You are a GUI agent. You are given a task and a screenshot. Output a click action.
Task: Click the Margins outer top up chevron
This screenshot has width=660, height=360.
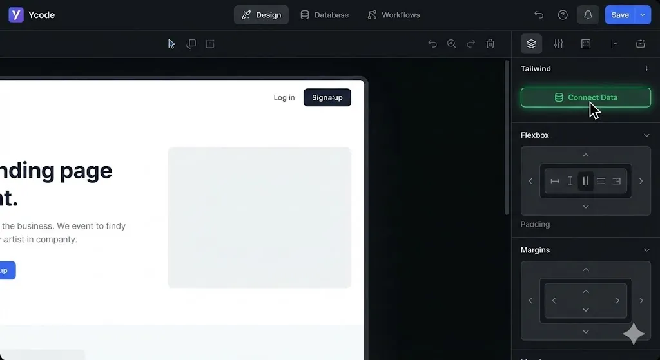[585, 270]
